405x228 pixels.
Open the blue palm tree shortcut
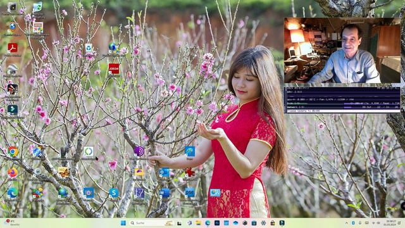(190, 151)
